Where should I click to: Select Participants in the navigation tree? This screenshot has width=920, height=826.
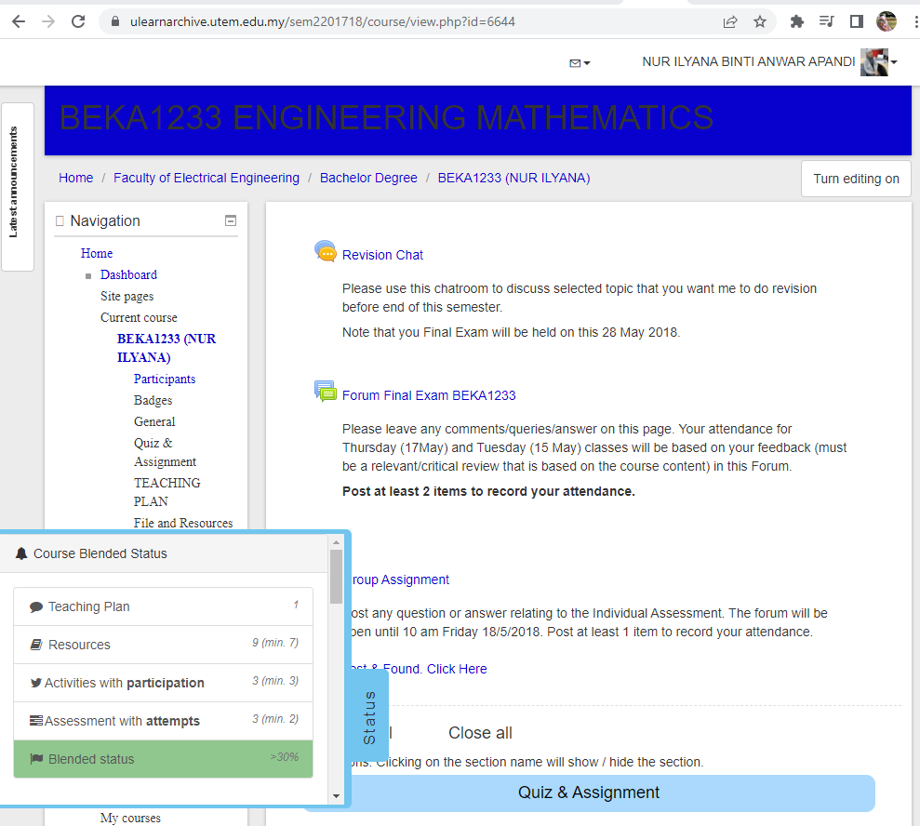tap(165, 379)
